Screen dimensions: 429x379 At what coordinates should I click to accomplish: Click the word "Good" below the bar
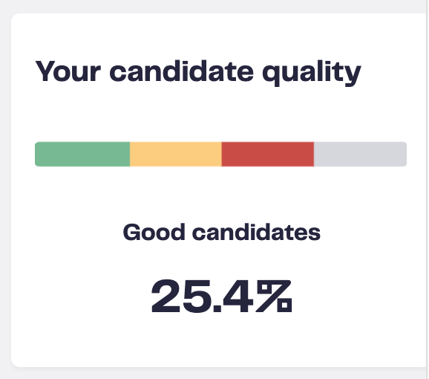[154, 232]
